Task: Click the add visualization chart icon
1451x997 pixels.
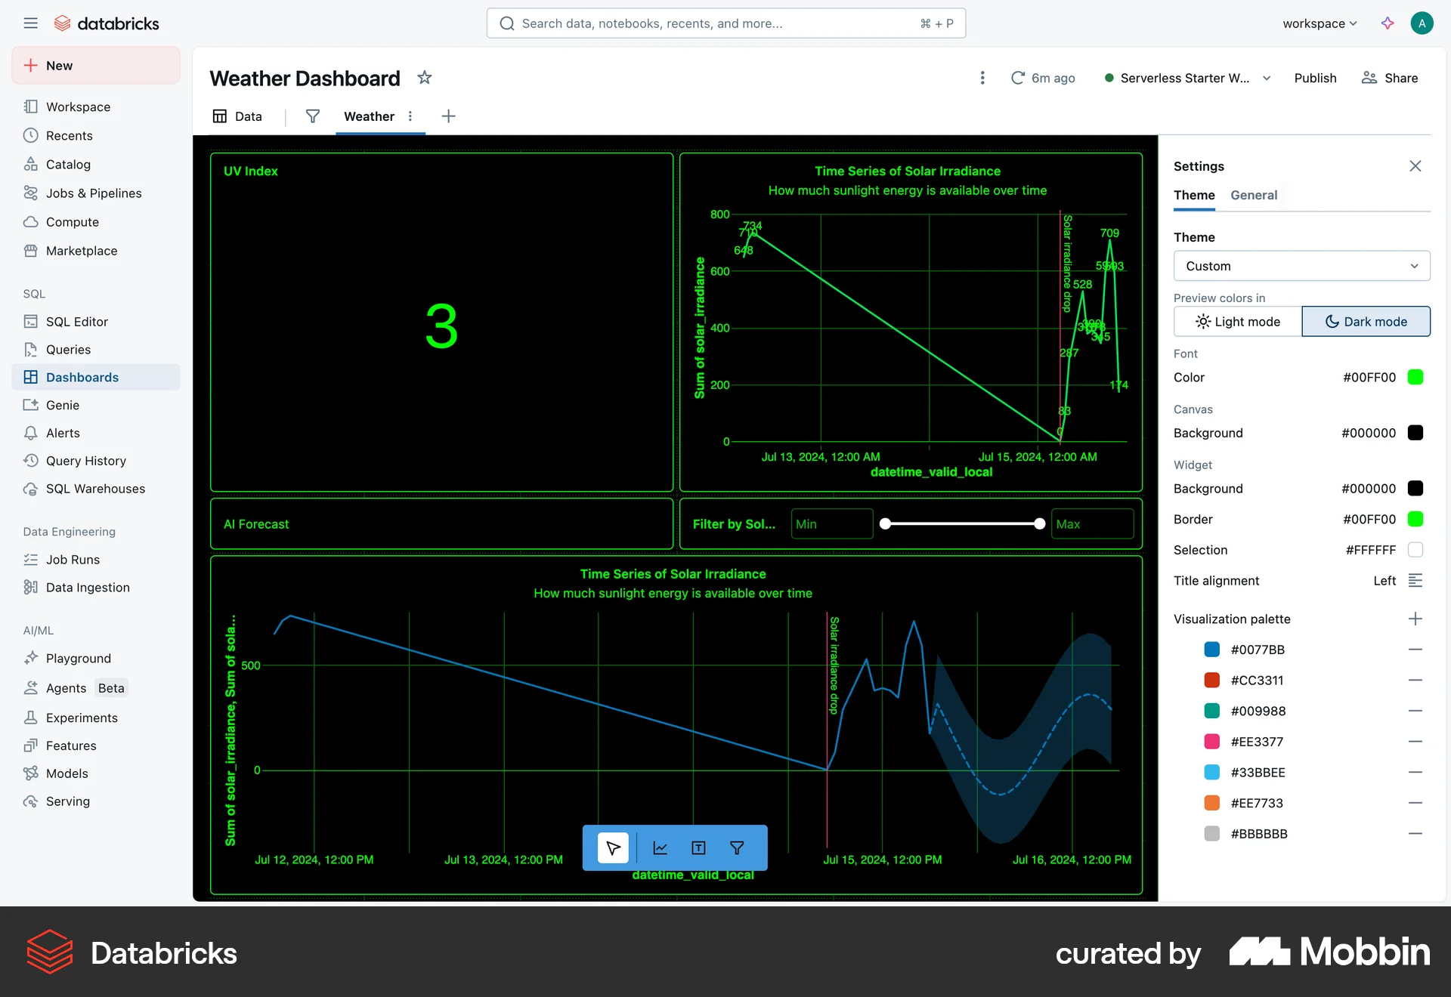Action: [660, 847]
